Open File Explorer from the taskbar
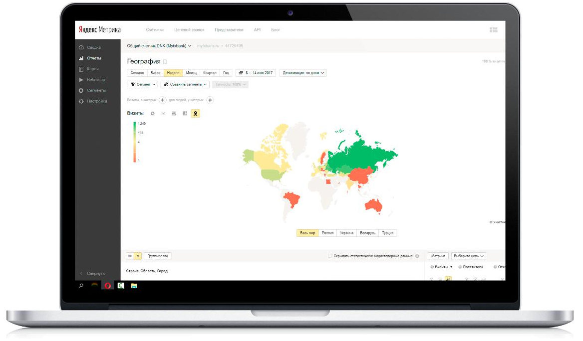This screenshot has height=341, width=583. (134, 286)
